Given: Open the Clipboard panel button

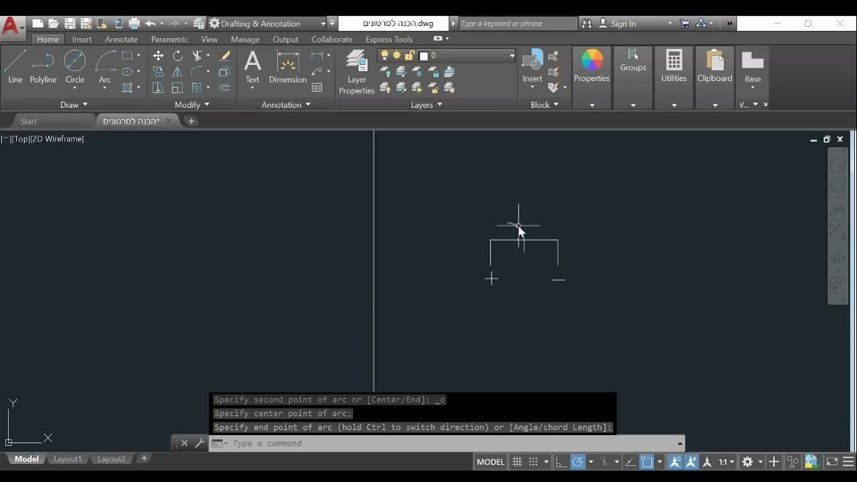Looking at the screenshot, I should coord(714,67).
